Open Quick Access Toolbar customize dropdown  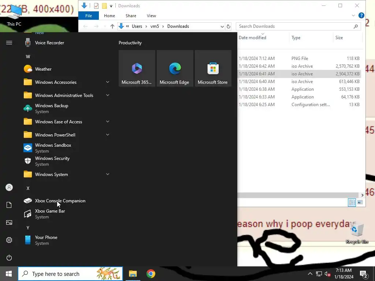111,6
